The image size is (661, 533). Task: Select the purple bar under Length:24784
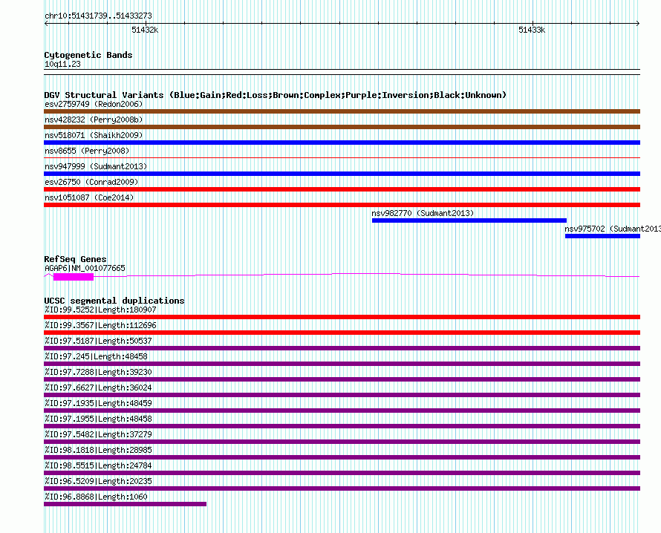tap(342, 473)
